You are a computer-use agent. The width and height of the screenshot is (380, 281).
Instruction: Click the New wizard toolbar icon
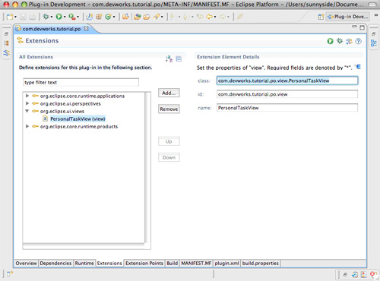coord(10,17)
